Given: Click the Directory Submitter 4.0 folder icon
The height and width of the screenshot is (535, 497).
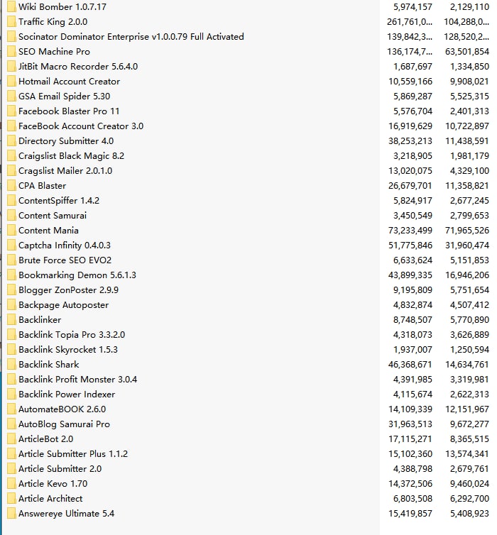Looking at the screenshot, I should 11,140.
